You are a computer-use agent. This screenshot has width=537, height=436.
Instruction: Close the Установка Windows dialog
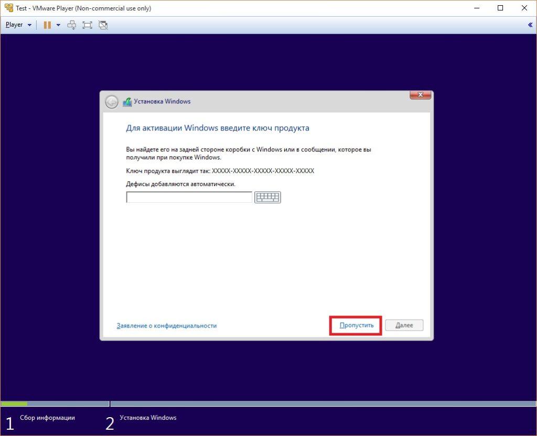click(x=421, y=95)
